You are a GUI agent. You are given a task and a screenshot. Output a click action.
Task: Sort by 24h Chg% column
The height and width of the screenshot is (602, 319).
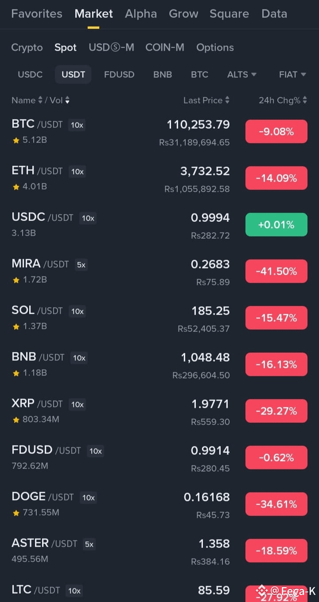(283, 100)
